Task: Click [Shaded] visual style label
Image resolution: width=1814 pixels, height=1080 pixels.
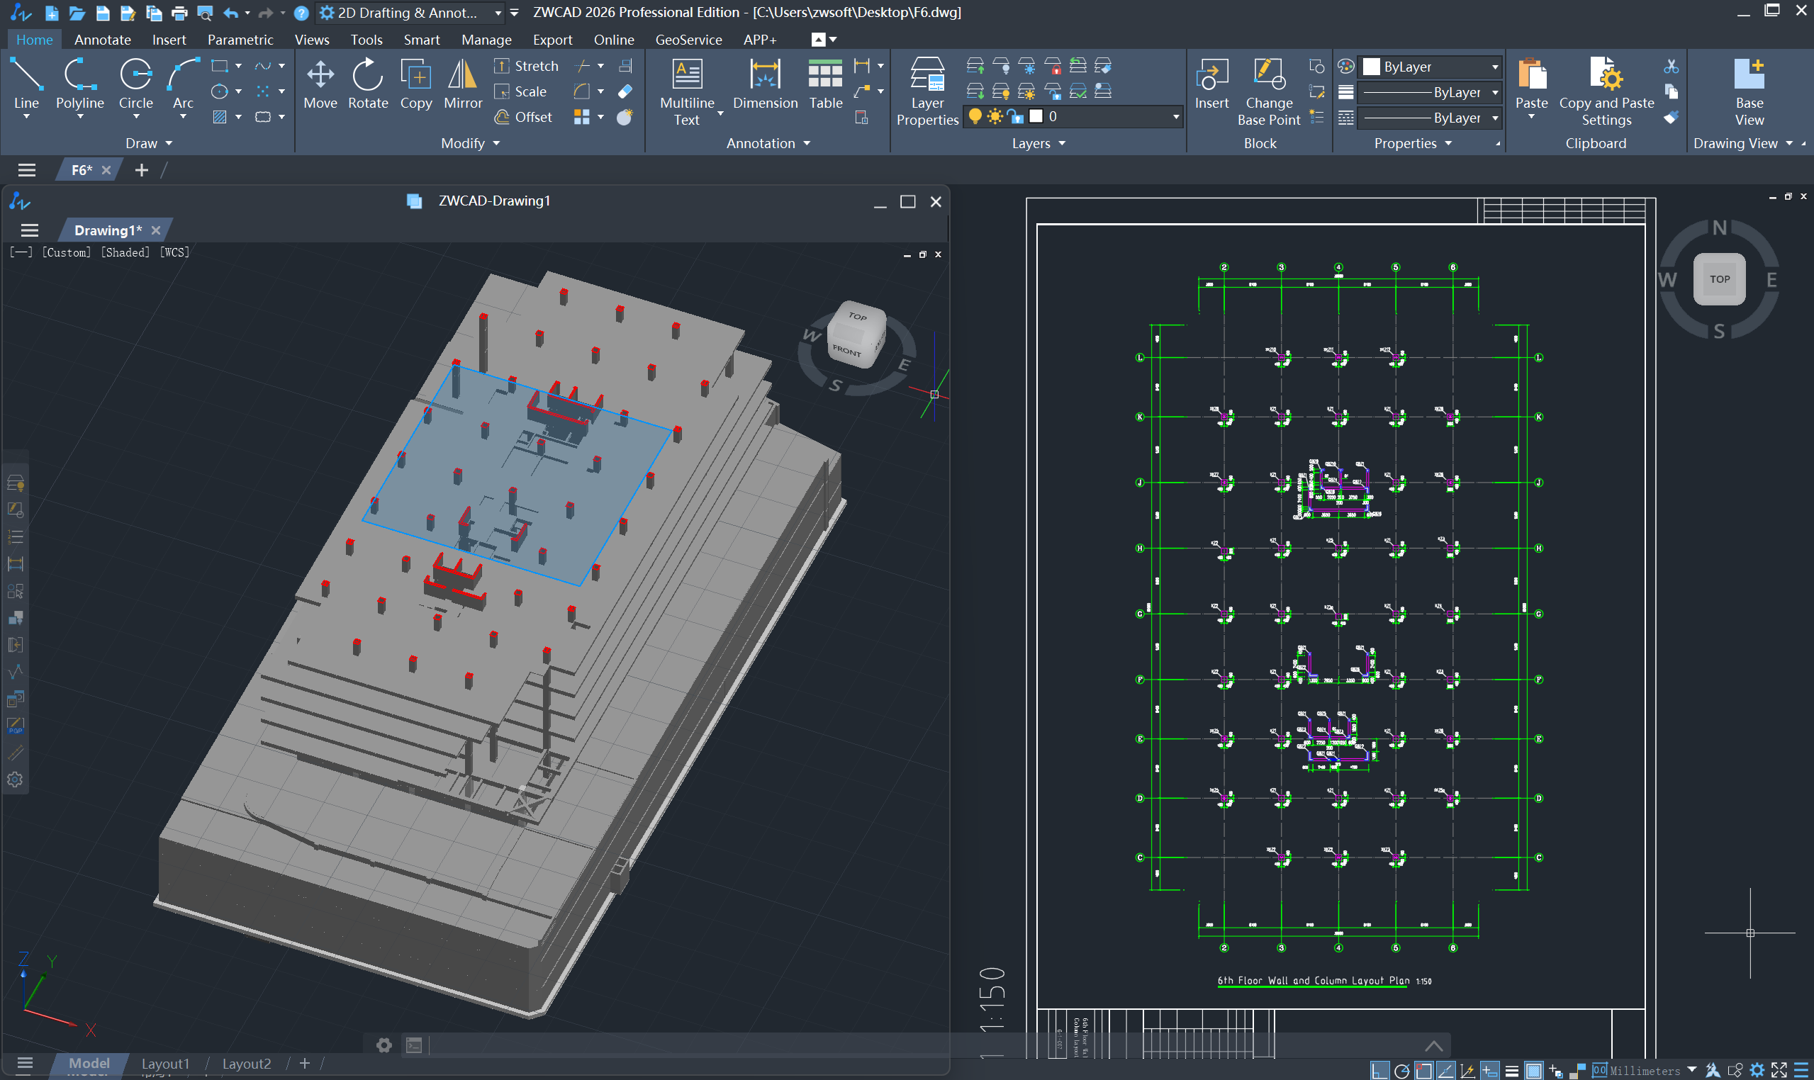Action: [125, 252]
